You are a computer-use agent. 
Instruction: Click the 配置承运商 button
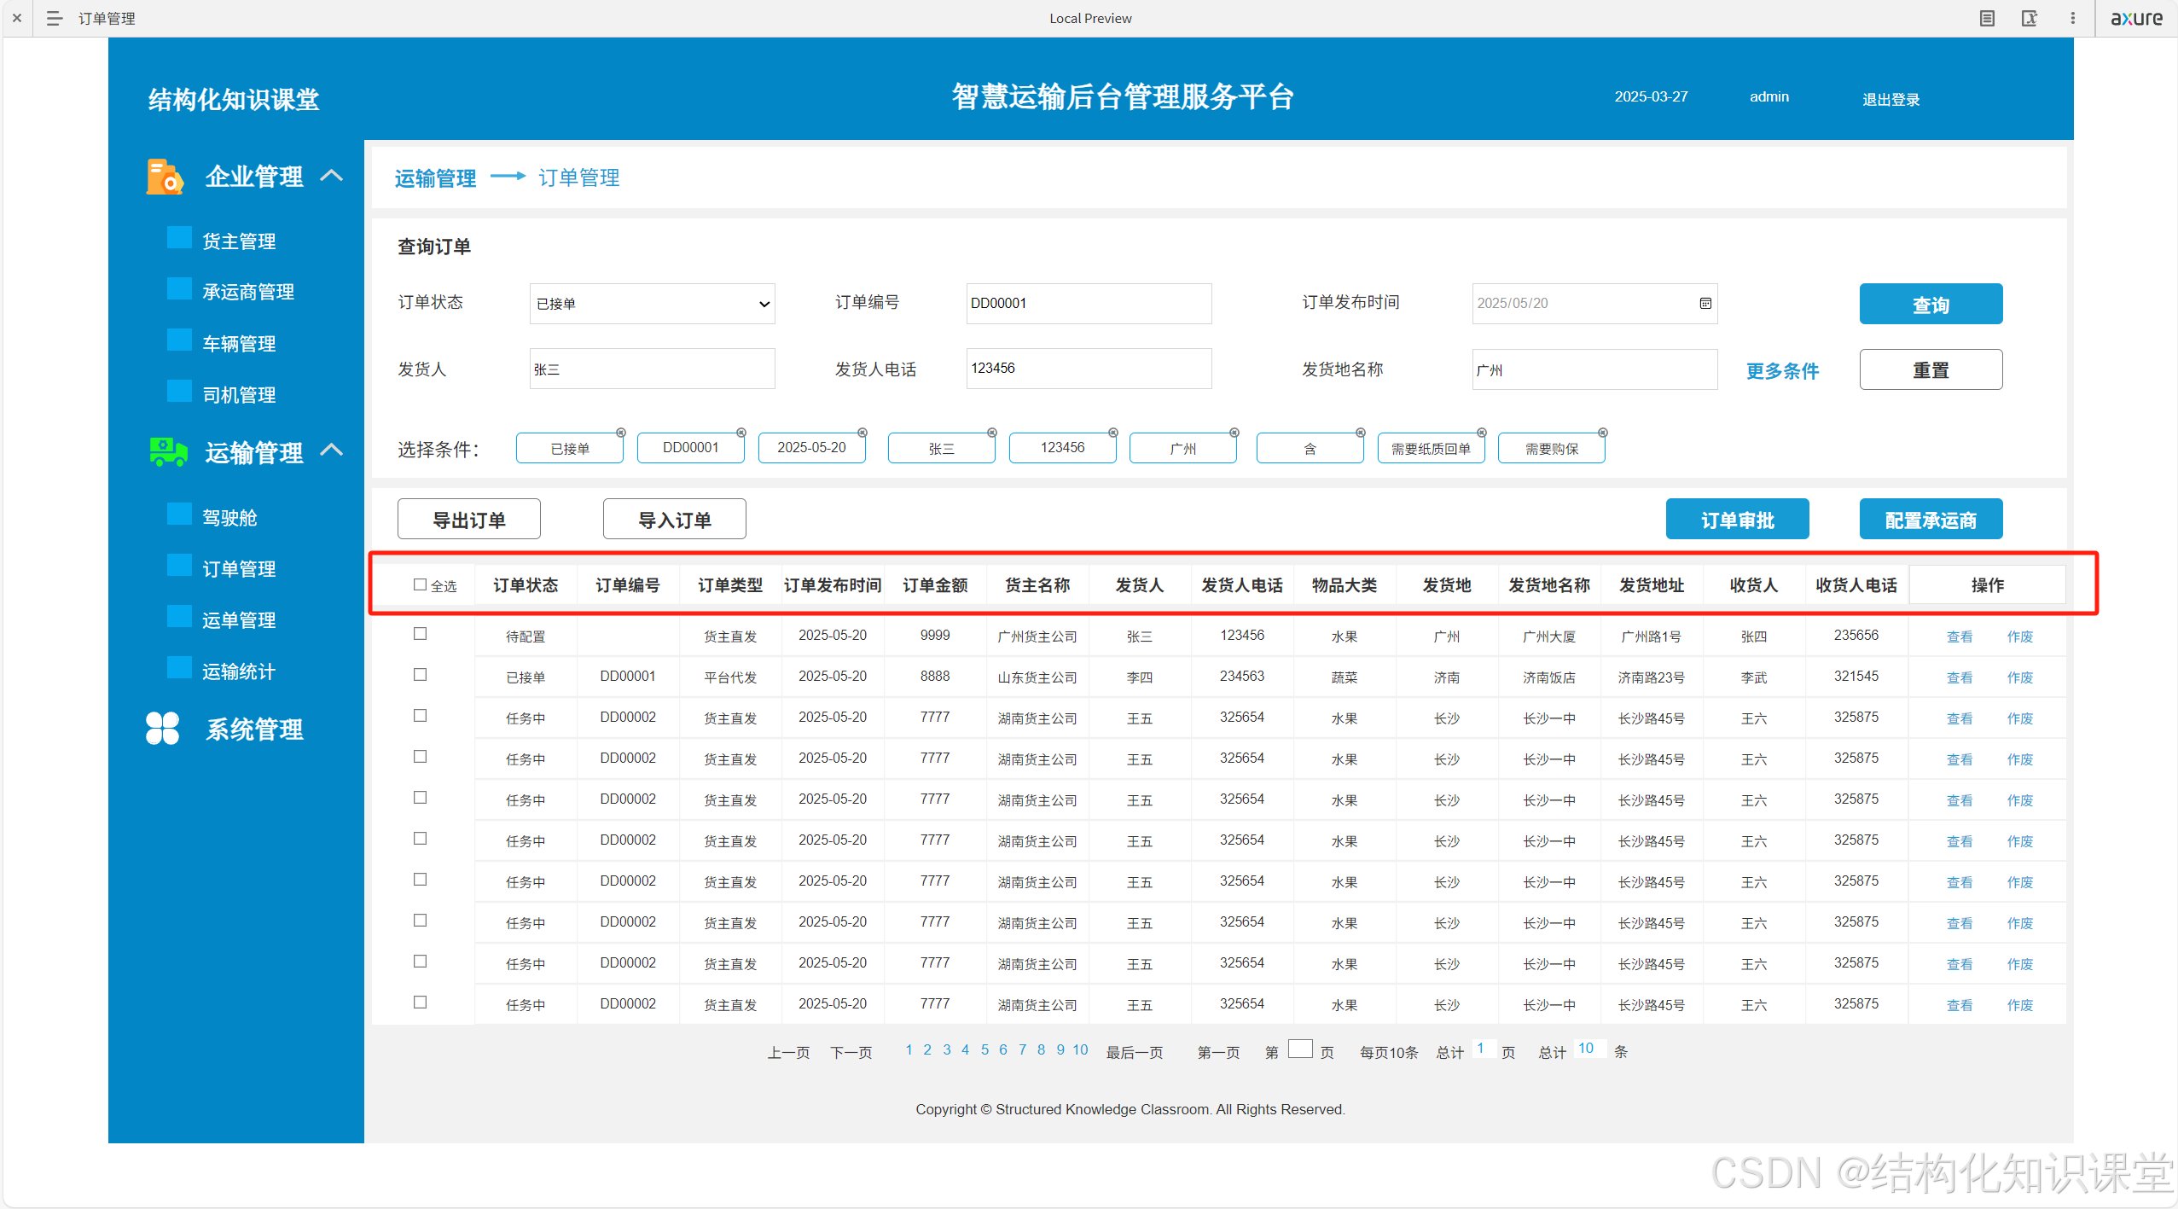1930,520
